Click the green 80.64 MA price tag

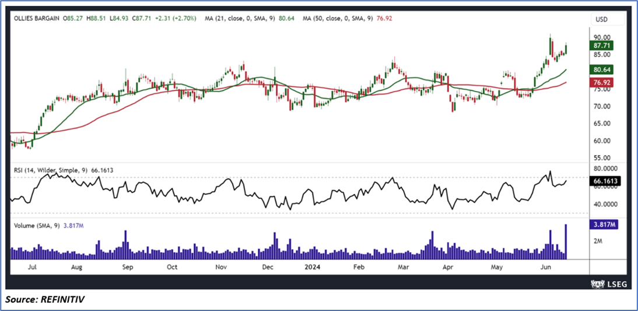click(x=602, y=69)
